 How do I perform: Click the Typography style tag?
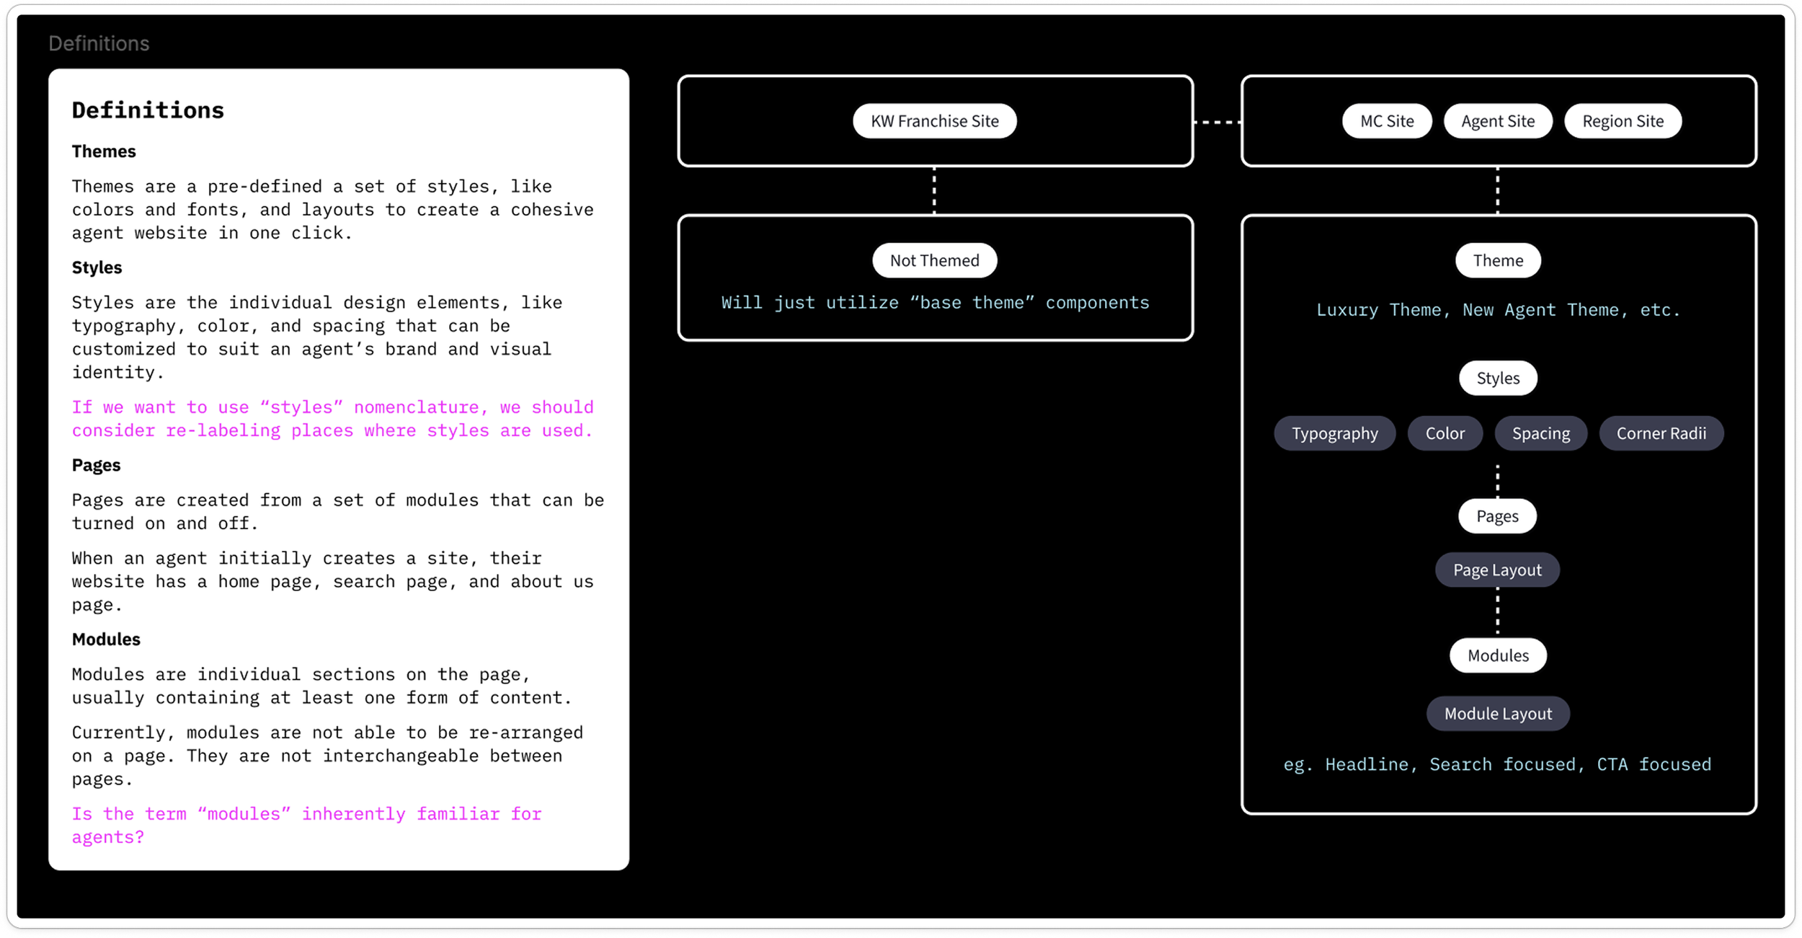(1334, 433)
